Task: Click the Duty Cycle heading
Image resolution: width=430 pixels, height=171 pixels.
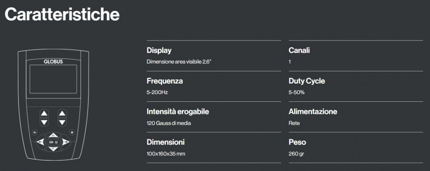Action: [x=307, y=81]
